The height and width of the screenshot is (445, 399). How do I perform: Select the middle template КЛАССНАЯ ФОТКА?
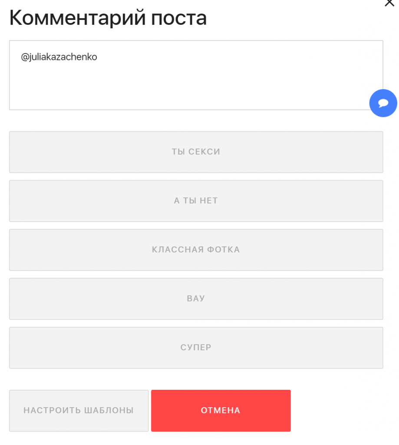[196, 250]
